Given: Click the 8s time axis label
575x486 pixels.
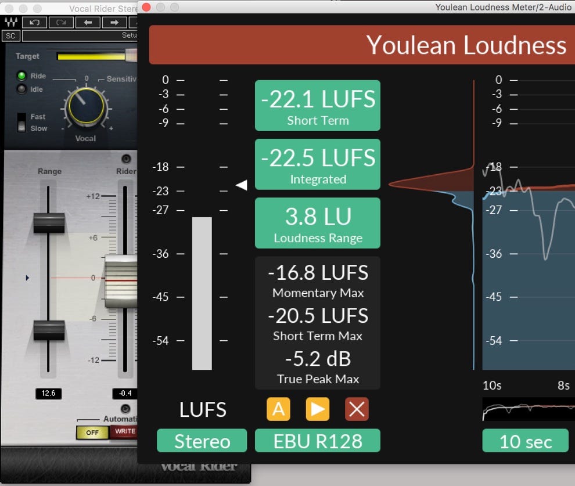Looking at the screenshot, I should click(563, 385).
